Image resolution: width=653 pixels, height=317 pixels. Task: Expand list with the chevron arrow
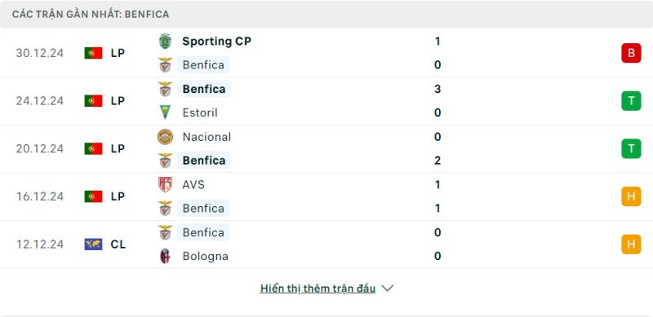point(387,288)
